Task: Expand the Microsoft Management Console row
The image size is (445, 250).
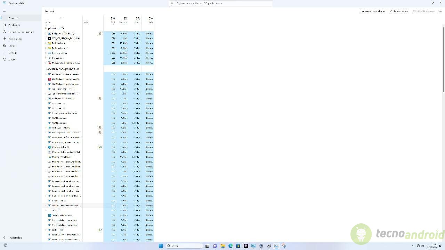Action: pos(46,62)
